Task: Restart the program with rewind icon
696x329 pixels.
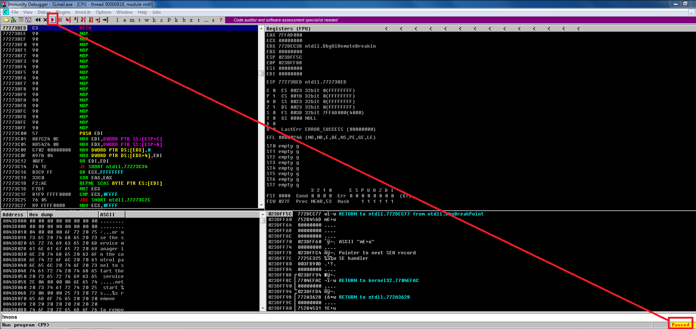Action: click(x=38, y=20)
